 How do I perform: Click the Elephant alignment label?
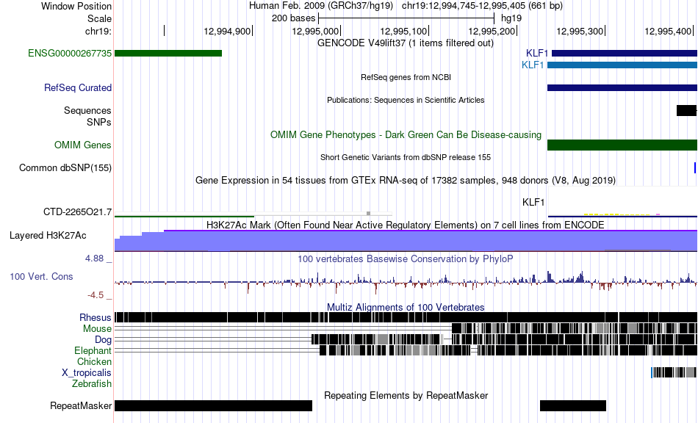coord(93,350)
